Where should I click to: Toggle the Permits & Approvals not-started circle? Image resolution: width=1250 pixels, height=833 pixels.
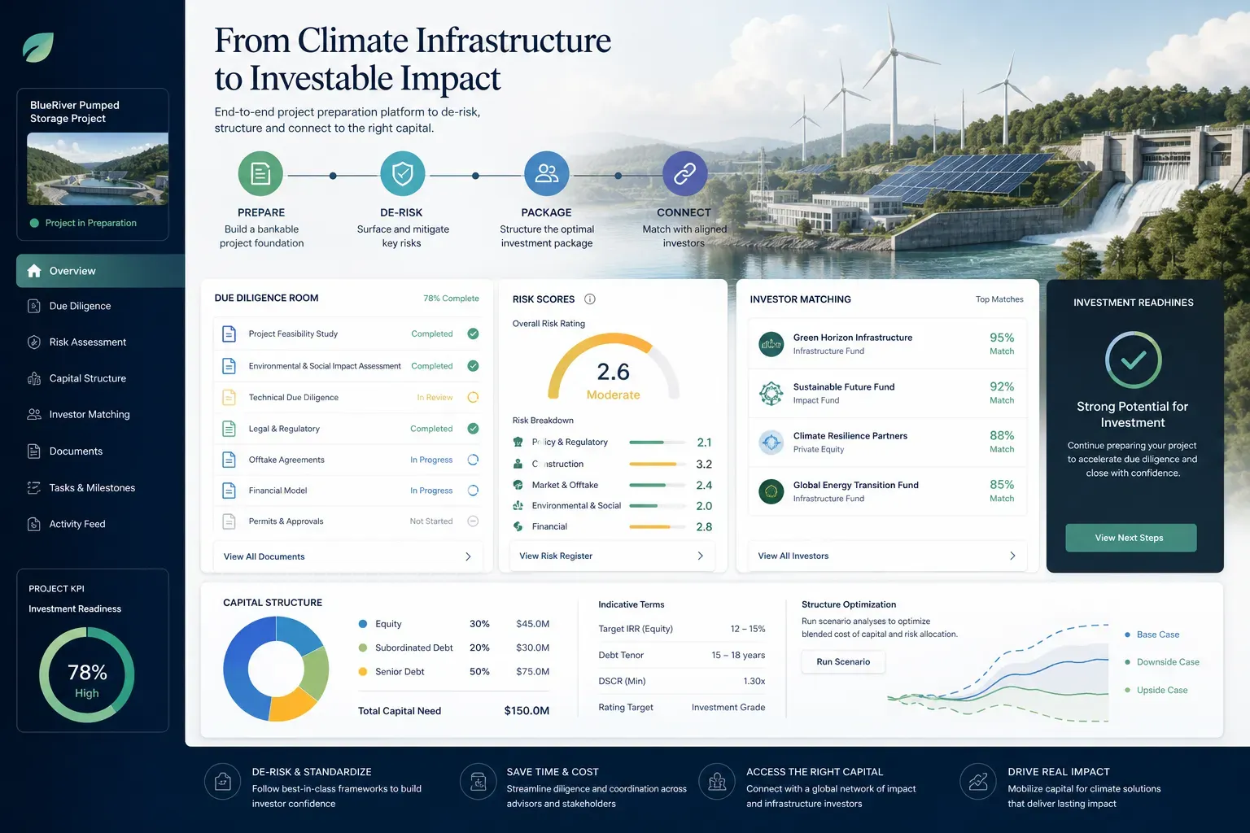[x=473, y=521]
